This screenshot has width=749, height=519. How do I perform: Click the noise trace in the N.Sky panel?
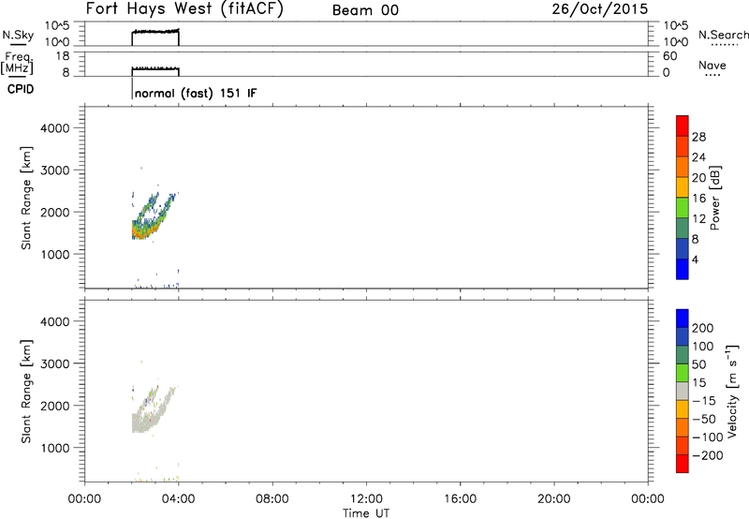point(155,32)
